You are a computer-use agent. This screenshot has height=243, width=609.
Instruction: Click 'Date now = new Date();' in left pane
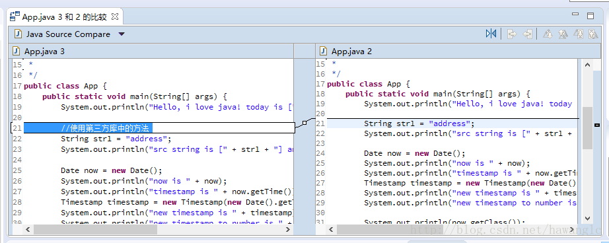[x=111, y=171]
